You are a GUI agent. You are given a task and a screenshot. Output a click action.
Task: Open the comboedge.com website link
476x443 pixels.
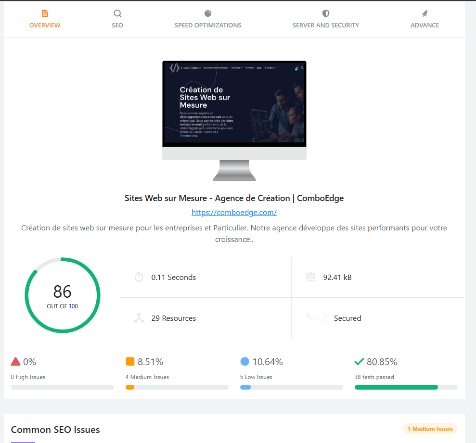pyautogui.click(x=234, y=212)
